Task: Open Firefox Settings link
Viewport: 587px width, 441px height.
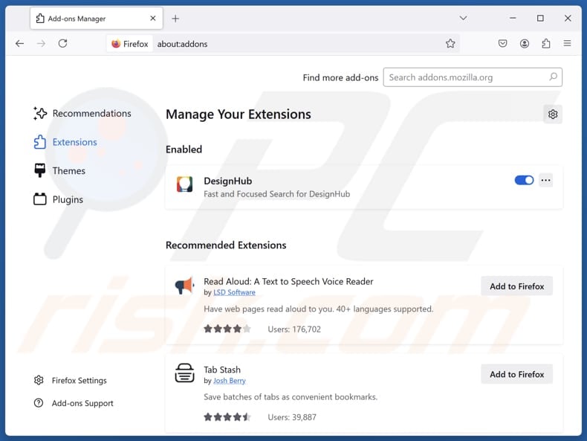Action: click(x=70, y=380)
